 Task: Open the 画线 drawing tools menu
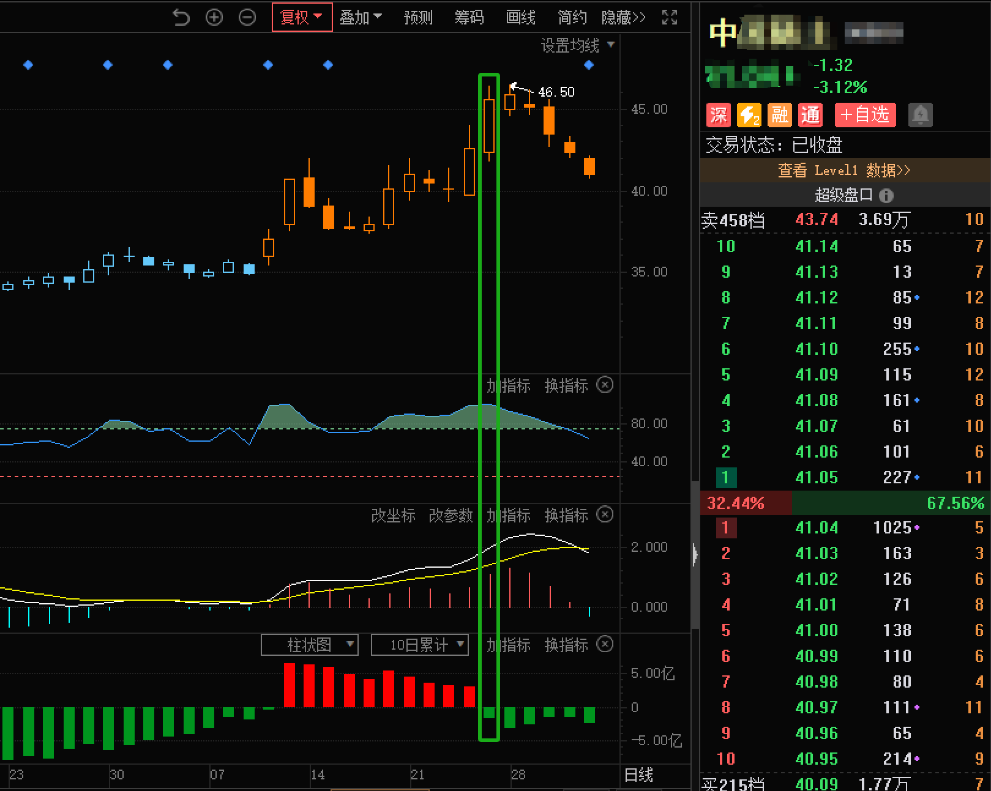coord(521,17)
